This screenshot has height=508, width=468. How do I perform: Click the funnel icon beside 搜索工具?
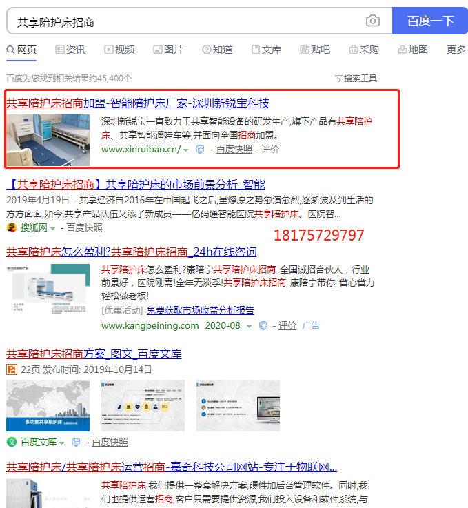[338, 79]
